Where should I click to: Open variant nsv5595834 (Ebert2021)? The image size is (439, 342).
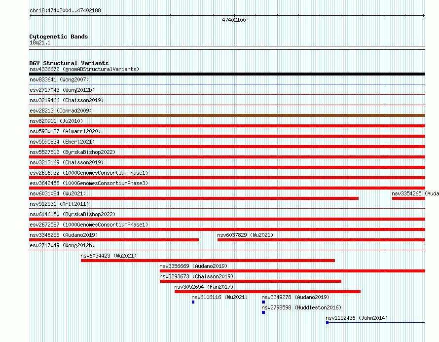pos(62,142)
